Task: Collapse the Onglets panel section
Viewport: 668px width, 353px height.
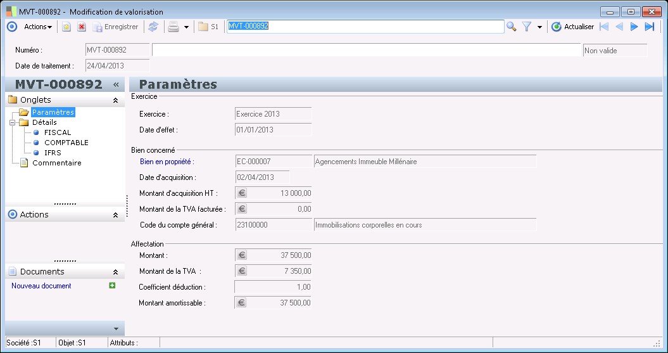Action: pyautogui.click(x=115, y=100)
